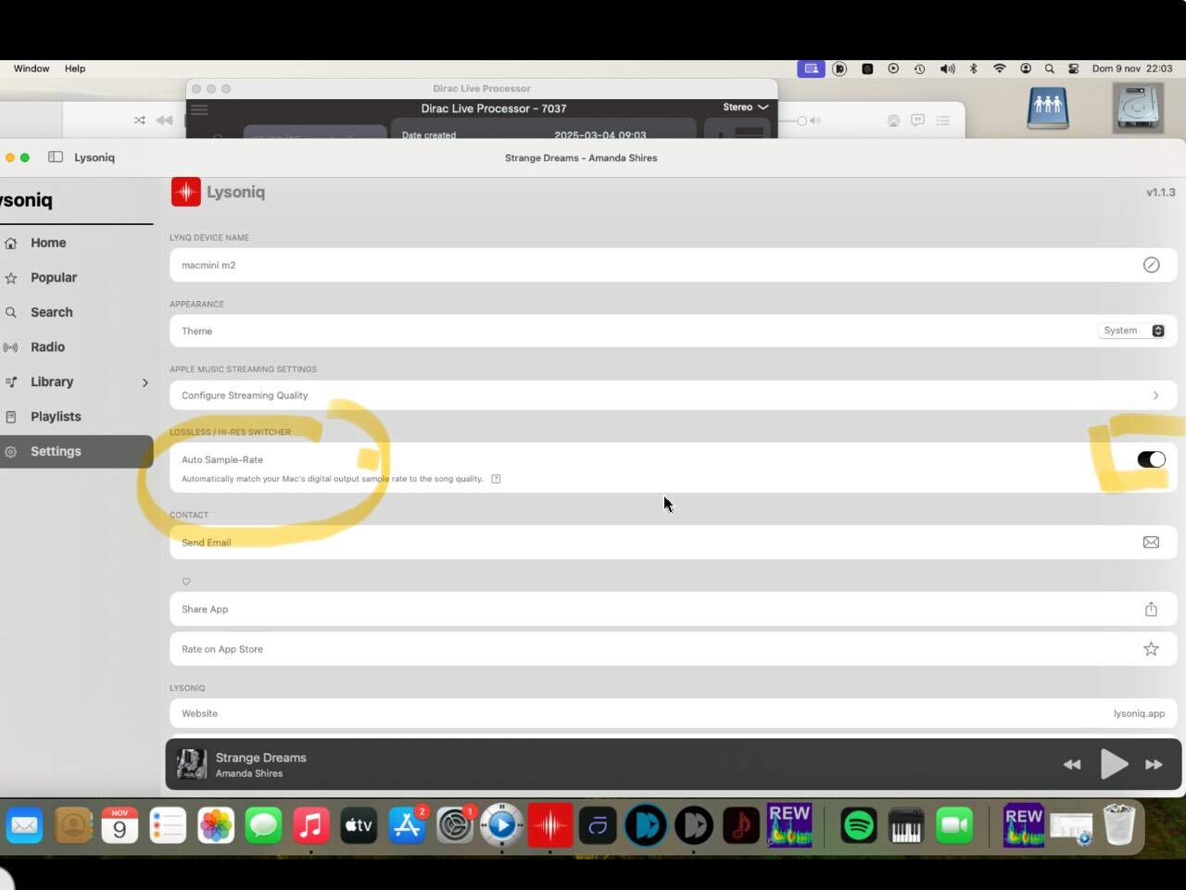Open the Theme dropdown set to System

tap(1132, 331)
